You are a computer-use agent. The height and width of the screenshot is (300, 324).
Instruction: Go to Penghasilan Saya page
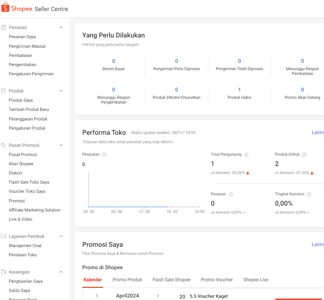(26, 281)
